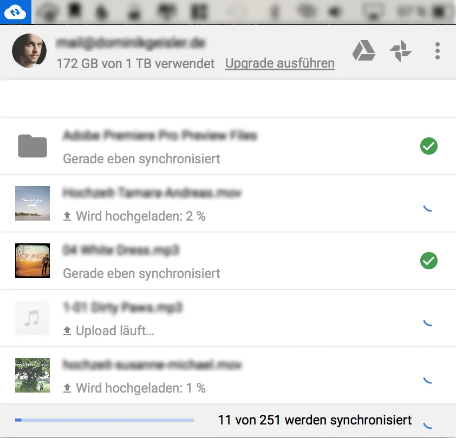Select the tree video thumbnail uploading at 1 %
This screenshot has width=456, height=438.
(x=32, y=375)
